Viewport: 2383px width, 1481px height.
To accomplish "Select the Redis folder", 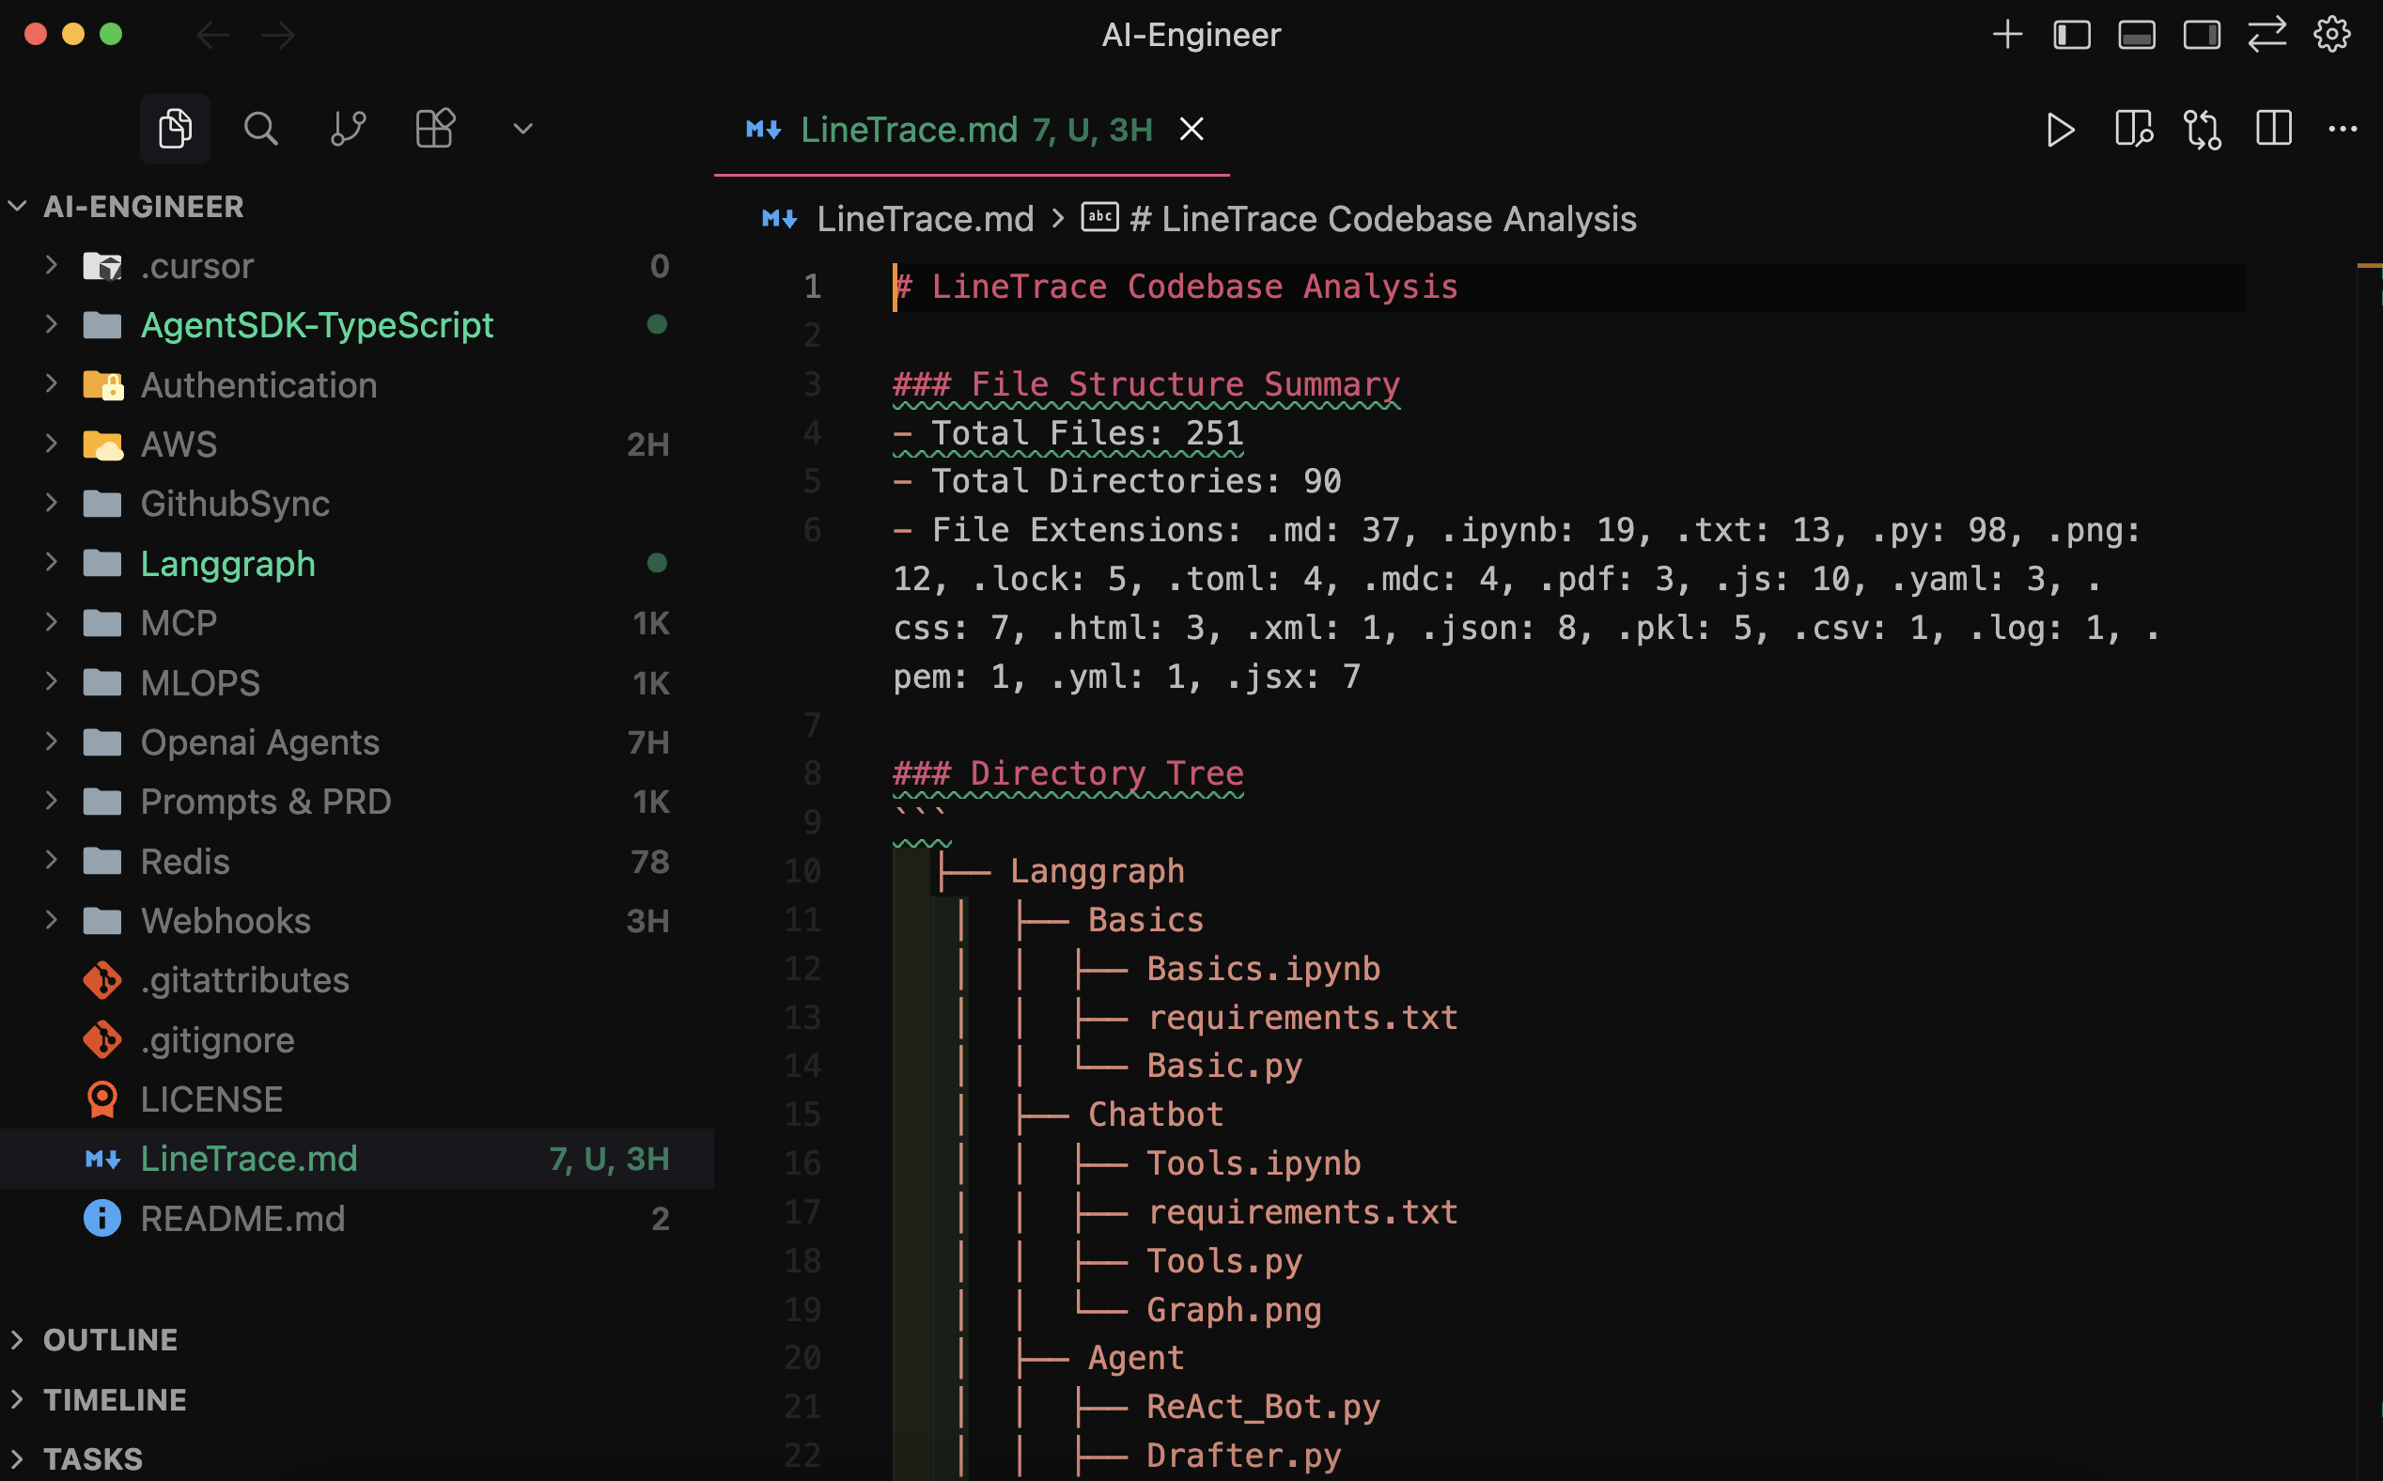I will [x=356, y=861].
